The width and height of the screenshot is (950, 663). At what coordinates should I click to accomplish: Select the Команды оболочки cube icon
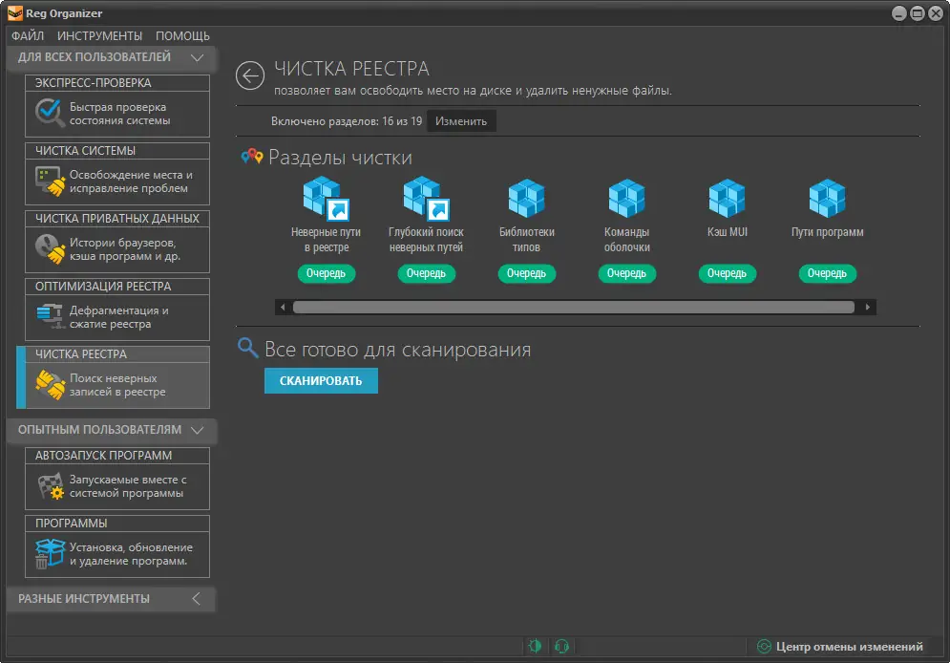coord(626,198)
